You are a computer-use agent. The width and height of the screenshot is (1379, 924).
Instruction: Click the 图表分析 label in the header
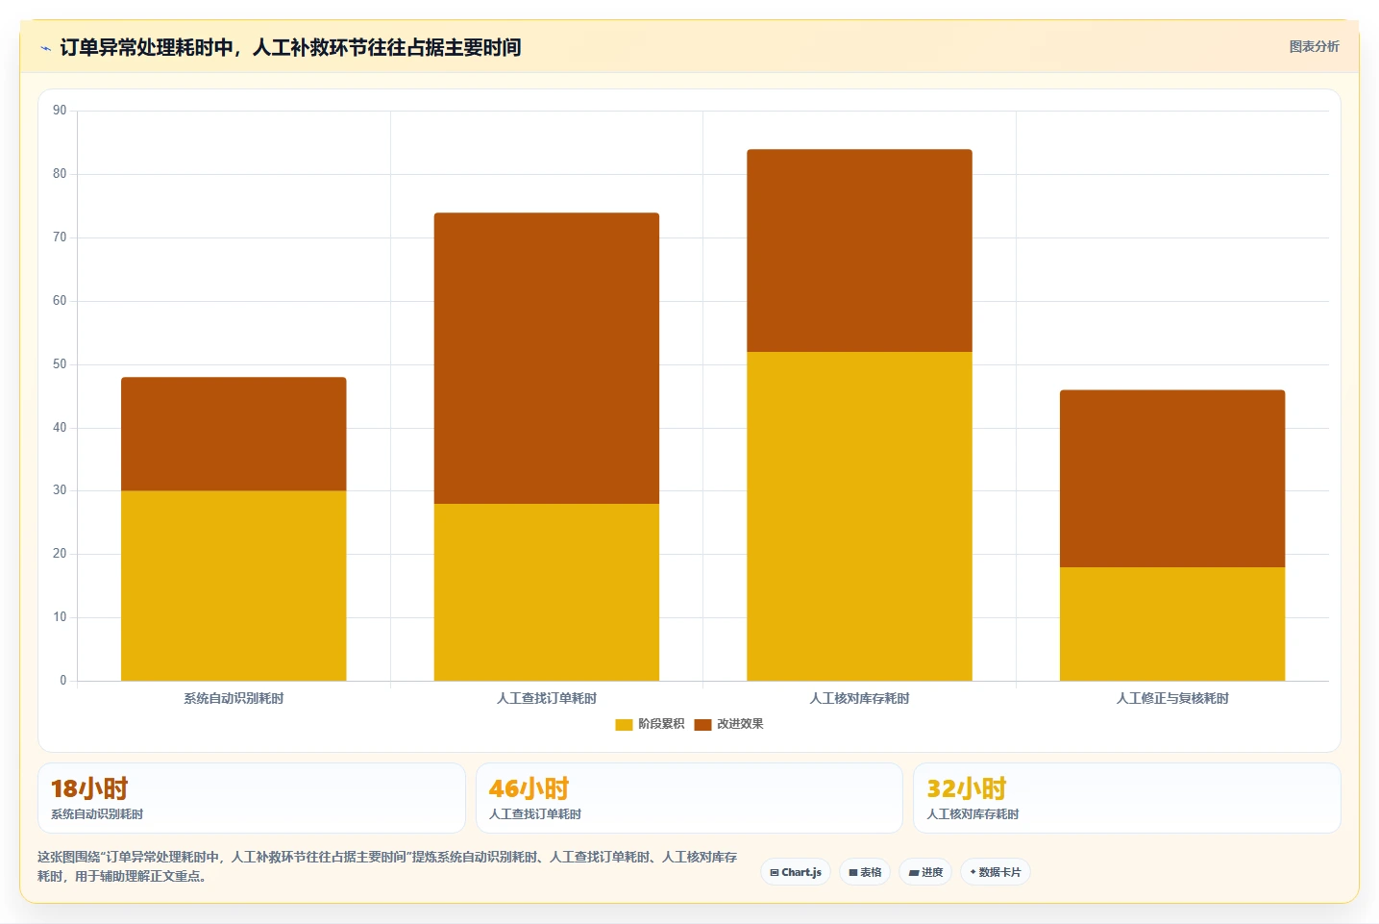click(x=1314, y=46)
